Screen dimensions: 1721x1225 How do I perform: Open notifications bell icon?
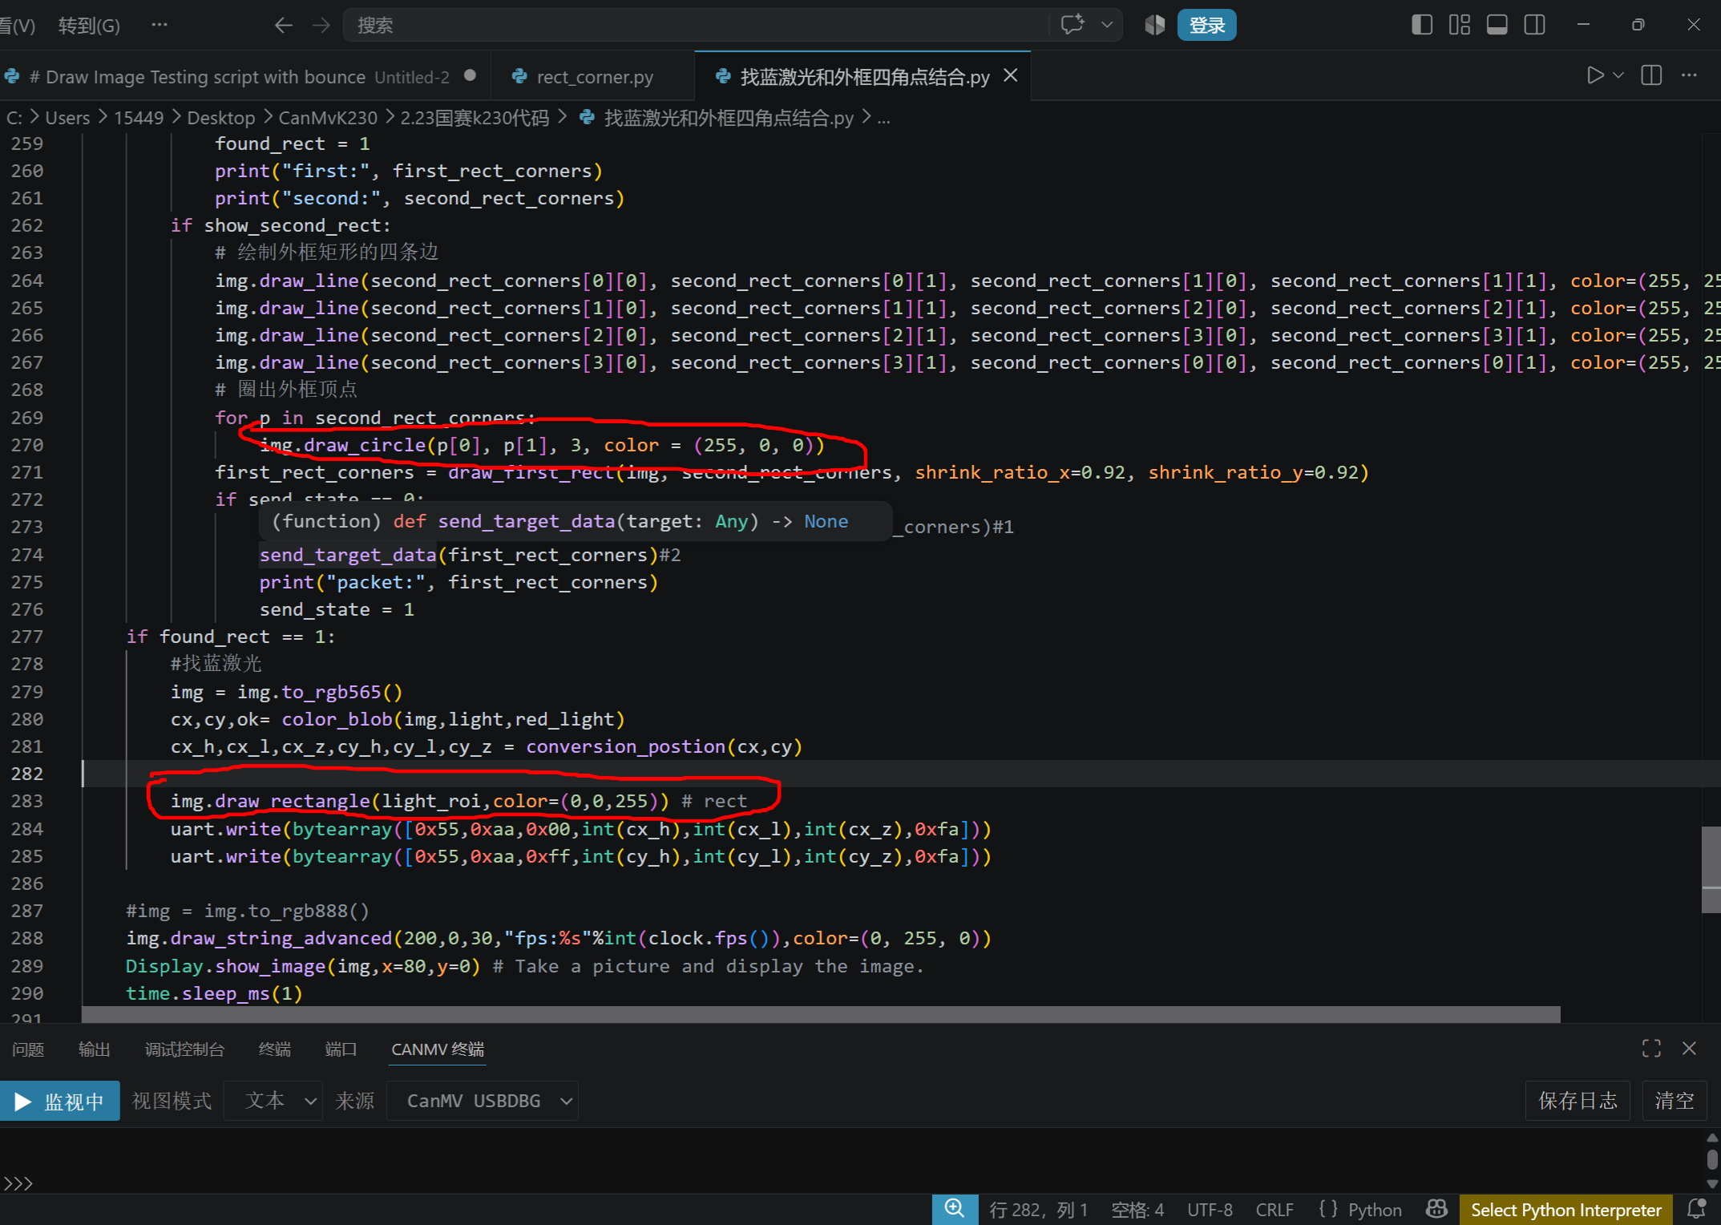[1696, 1209]
